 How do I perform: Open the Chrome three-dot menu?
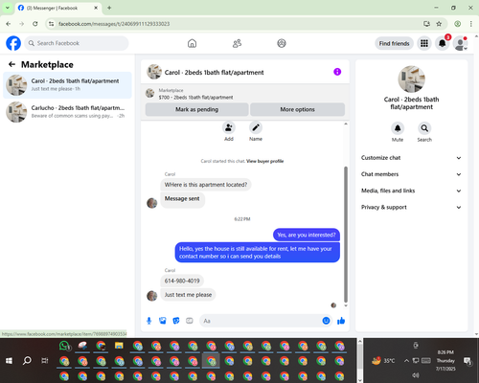click(x=470, y=24)
